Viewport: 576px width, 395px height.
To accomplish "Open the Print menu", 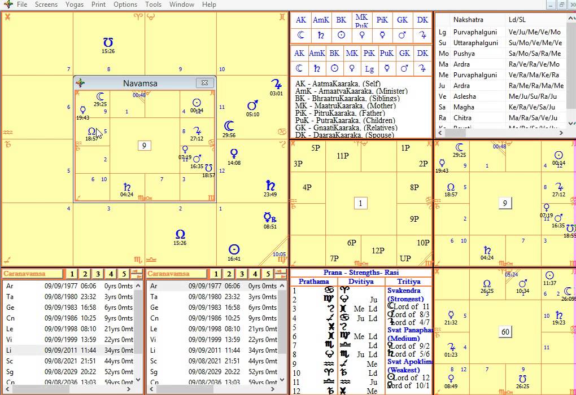I will click(98, 5).
